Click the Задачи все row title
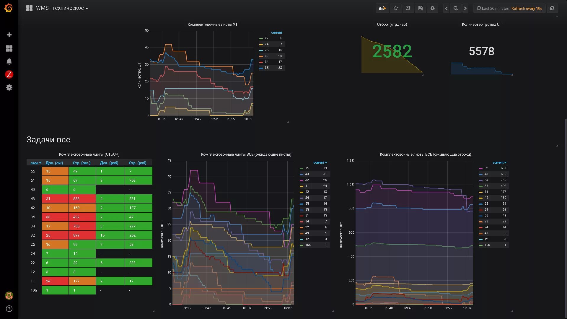The image size is (567, 319). pos(48,140)
